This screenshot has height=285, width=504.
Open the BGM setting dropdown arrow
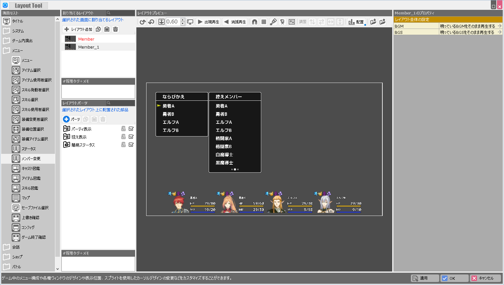click(x=500, y=26)
